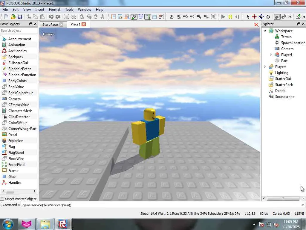Viewport: 306px width, 230px height.
Task: Start simulation with the Play button
Action: 223,17
